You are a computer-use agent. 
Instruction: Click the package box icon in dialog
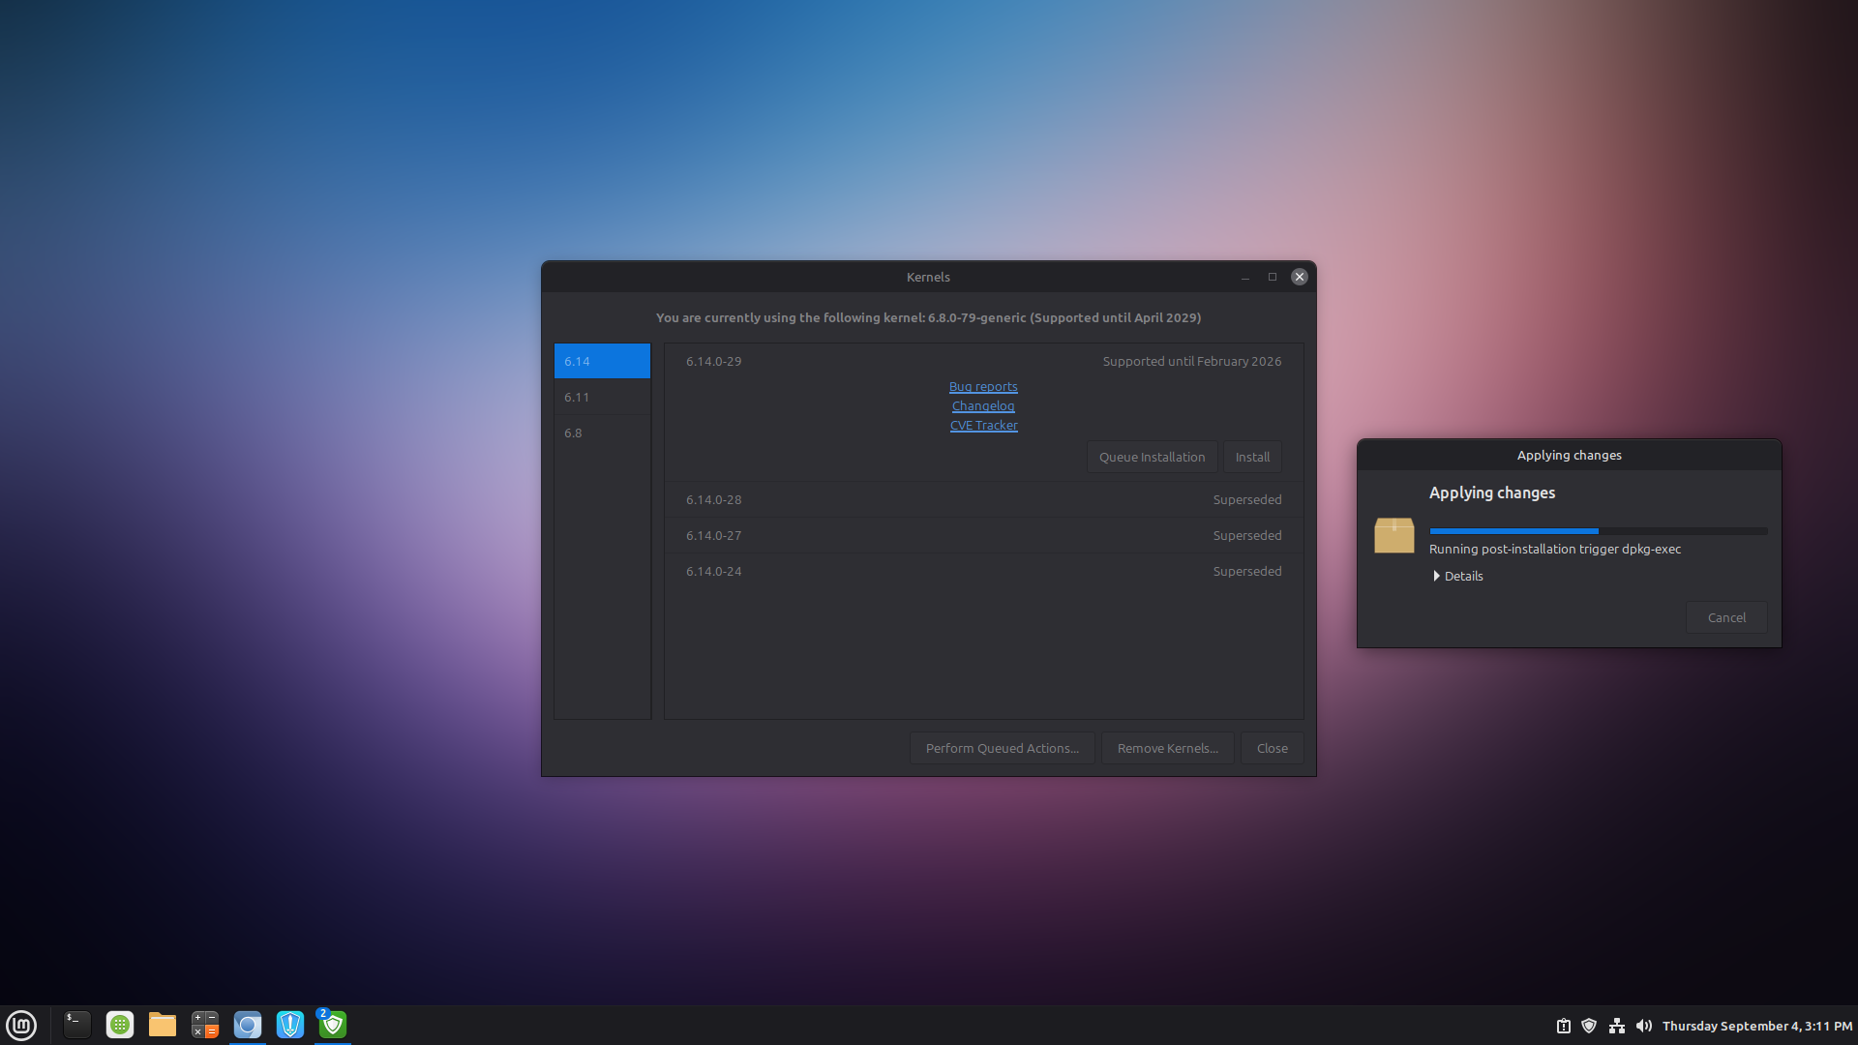click(1393, 535)
